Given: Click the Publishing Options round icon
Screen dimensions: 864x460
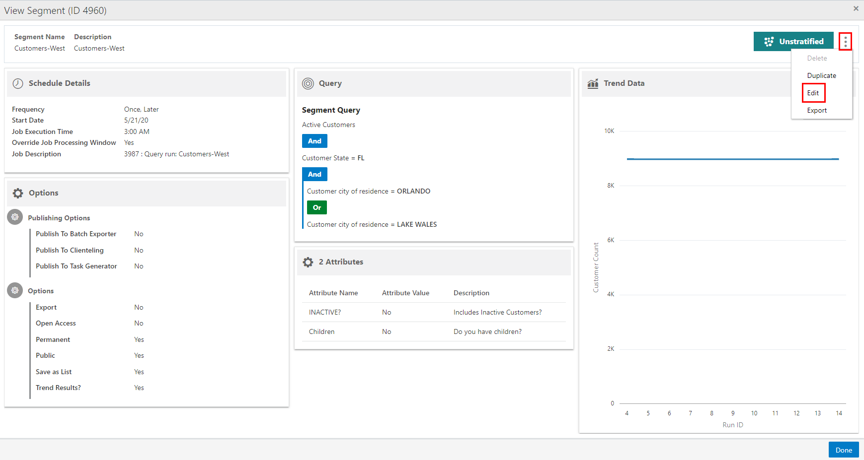Looking at the screenshot, I should click(15, 217).
